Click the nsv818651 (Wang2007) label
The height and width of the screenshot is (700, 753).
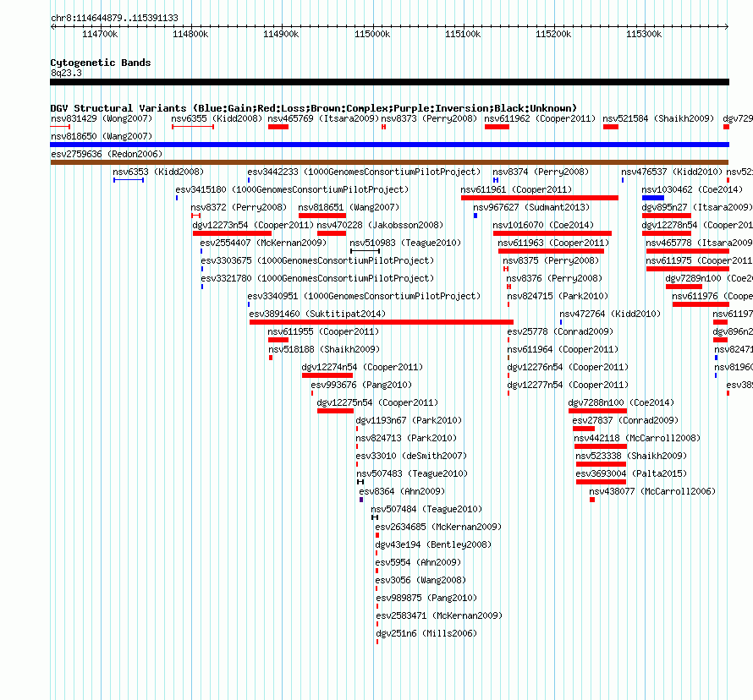point(349,207)
